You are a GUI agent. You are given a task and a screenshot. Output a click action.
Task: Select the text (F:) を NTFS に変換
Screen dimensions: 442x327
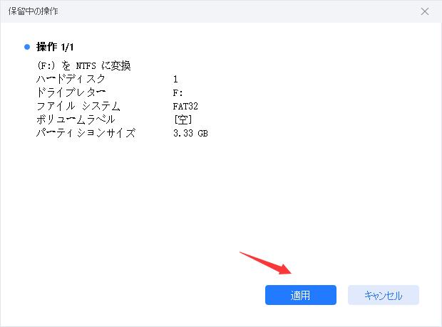83,66
